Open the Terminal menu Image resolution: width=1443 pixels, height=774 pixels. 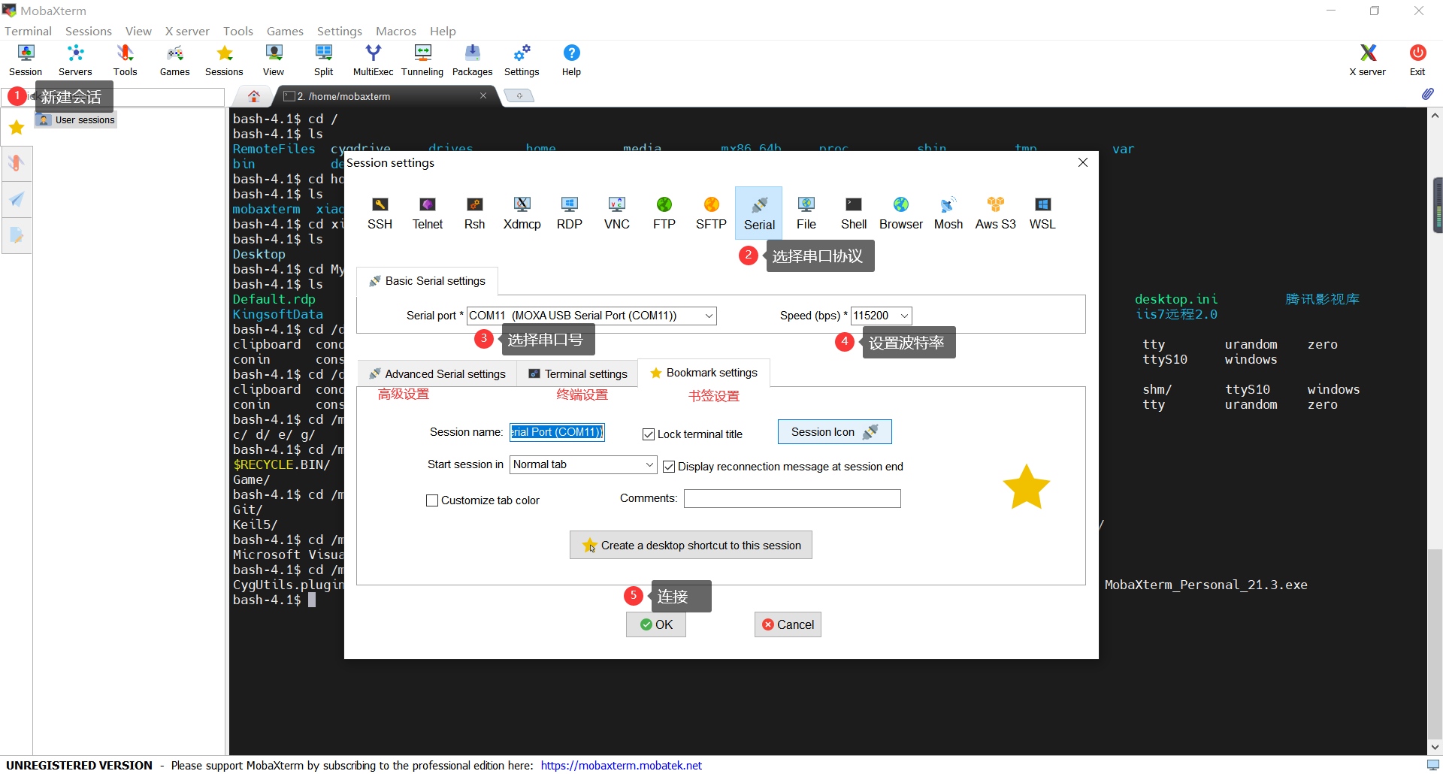tap(29, 31)
